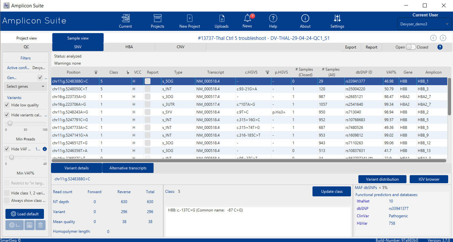Toggle Open/Closed sample switch
This screenshot has width=453, height=242.
coord(411,47)
